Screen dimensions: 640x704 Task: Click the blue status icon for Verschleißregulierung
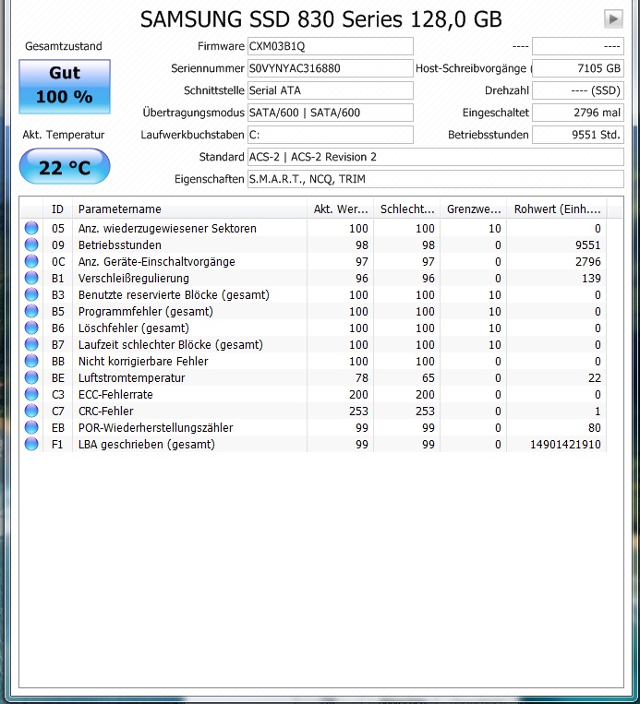point(31,278)
